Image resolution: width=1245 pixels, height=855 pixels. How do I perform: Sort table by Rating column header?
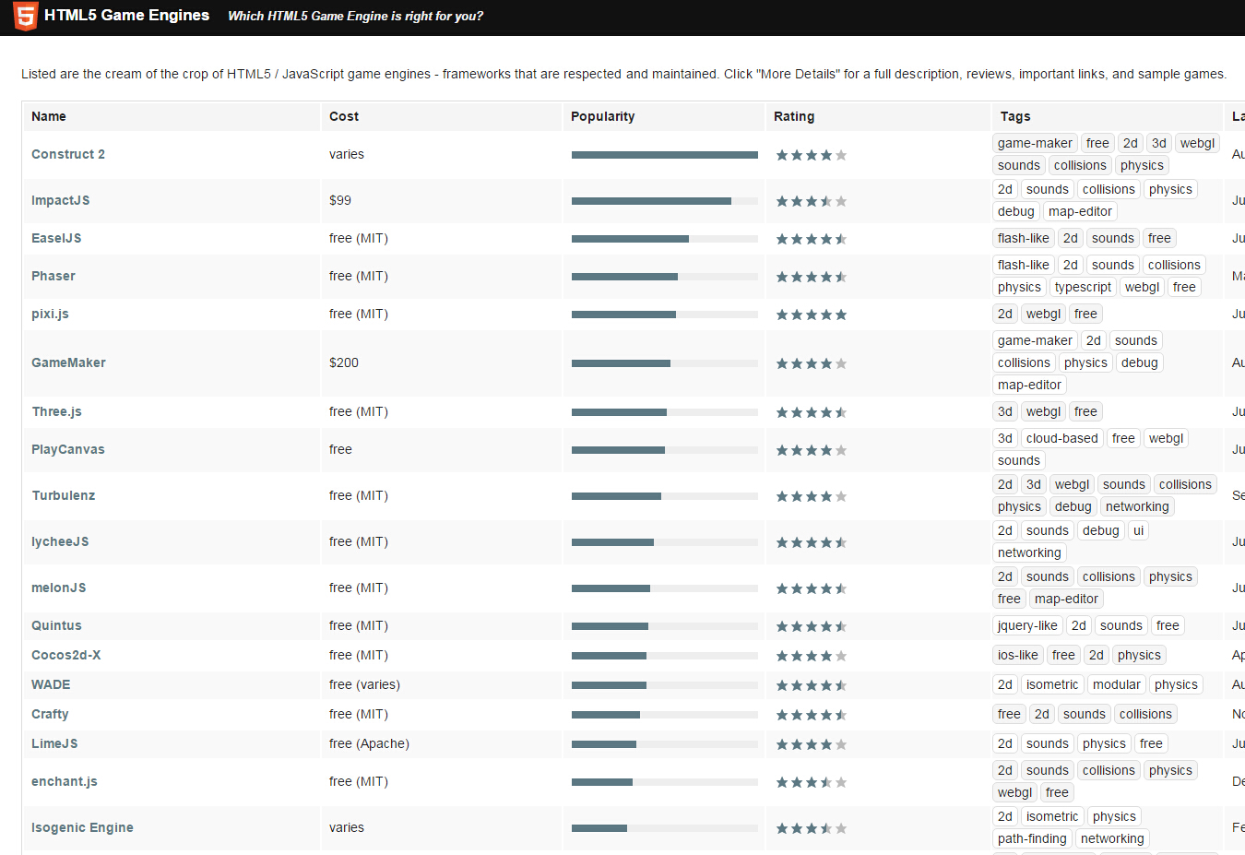coord(794,116)
